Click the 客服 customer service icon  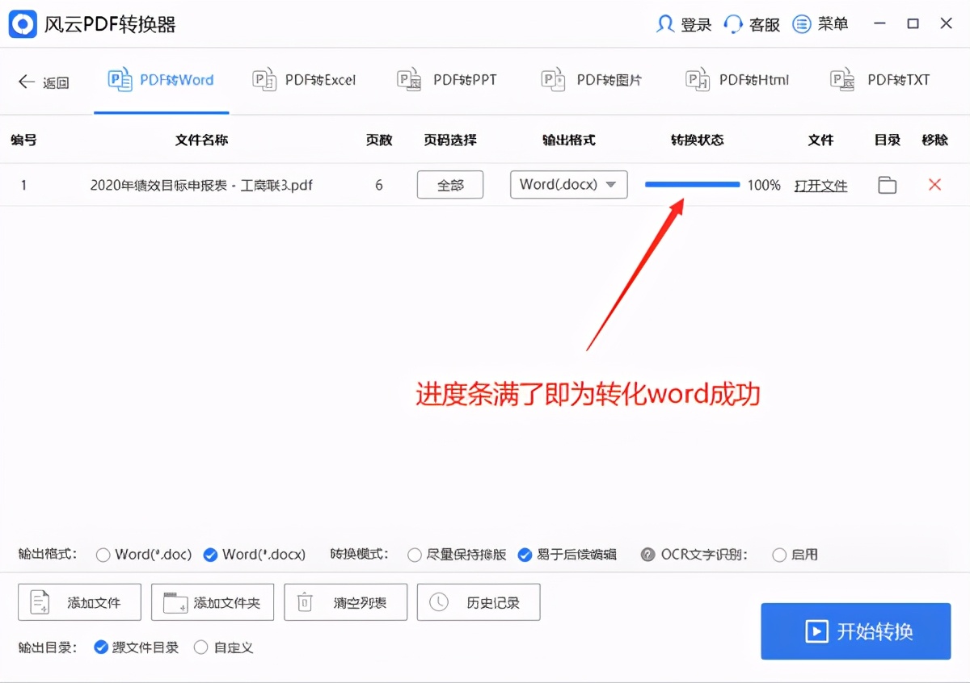732,24
